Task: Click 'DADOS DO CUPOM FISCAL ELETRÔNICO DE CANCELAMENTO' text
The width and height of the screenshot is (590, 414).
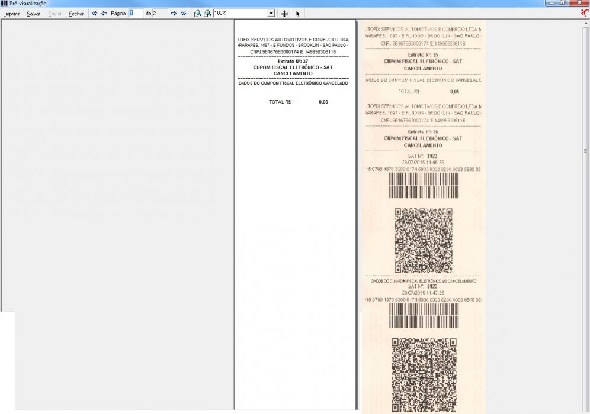Action: click(x=424, y=281)
